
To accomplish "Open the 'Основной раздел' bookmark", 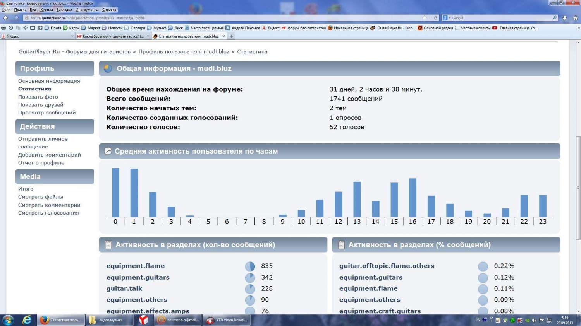I will [x=435, y=28].
